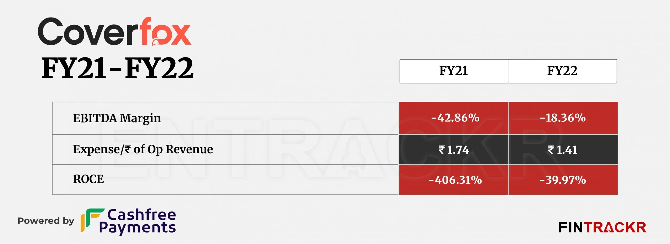670x244 pixels.
Task: Click the Coverfox logo
Action: point(114,31)
